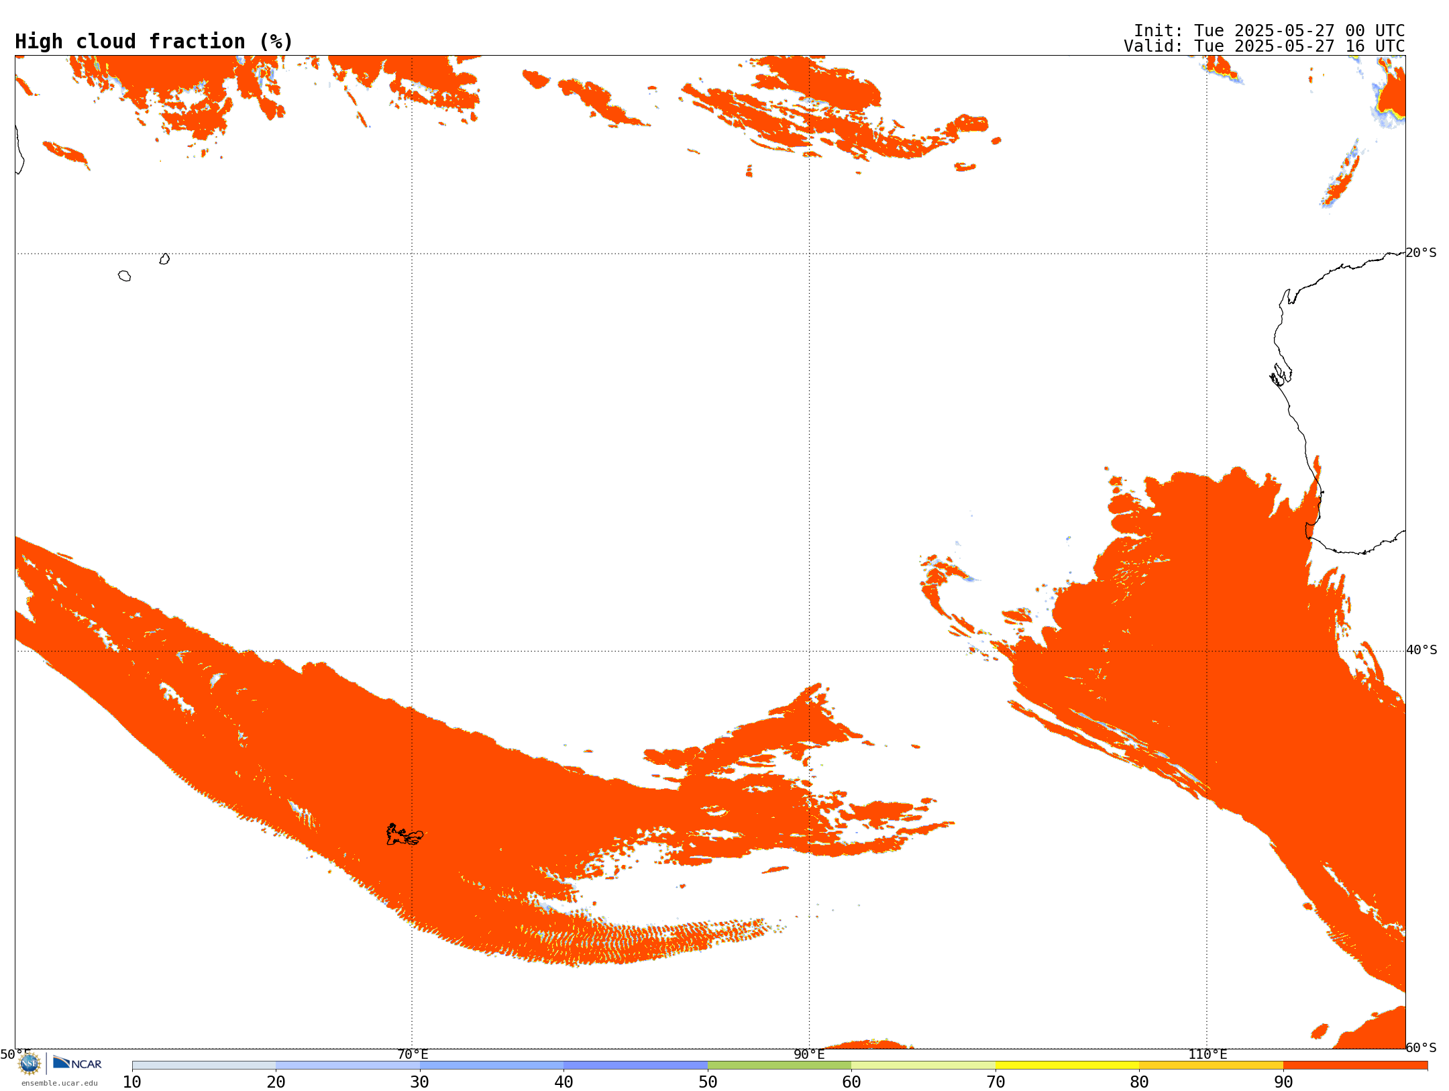Screen dimensions: 1449x1091
Task: Click the colorbar tick label 70
Action: (996, 1082)
